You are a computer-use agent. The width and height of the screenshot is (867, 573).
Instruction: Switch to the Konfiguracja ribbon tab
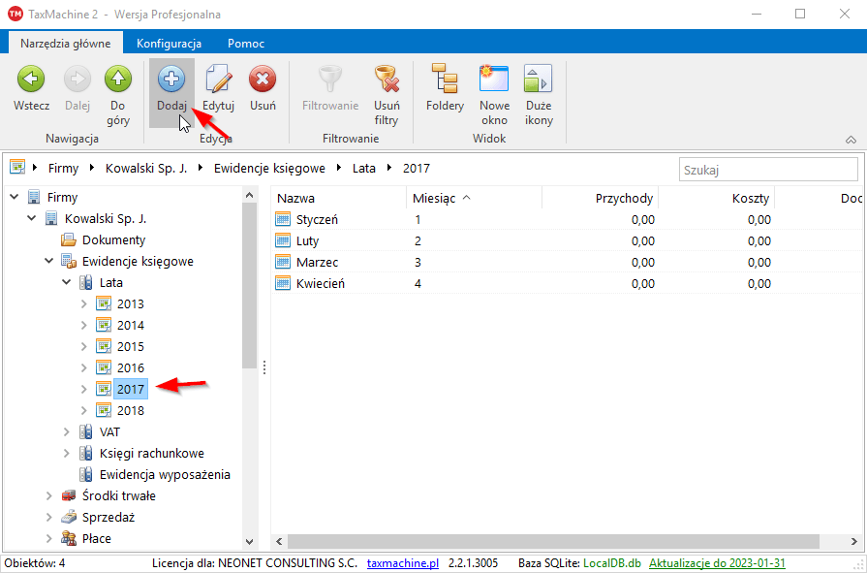point(169,44)
